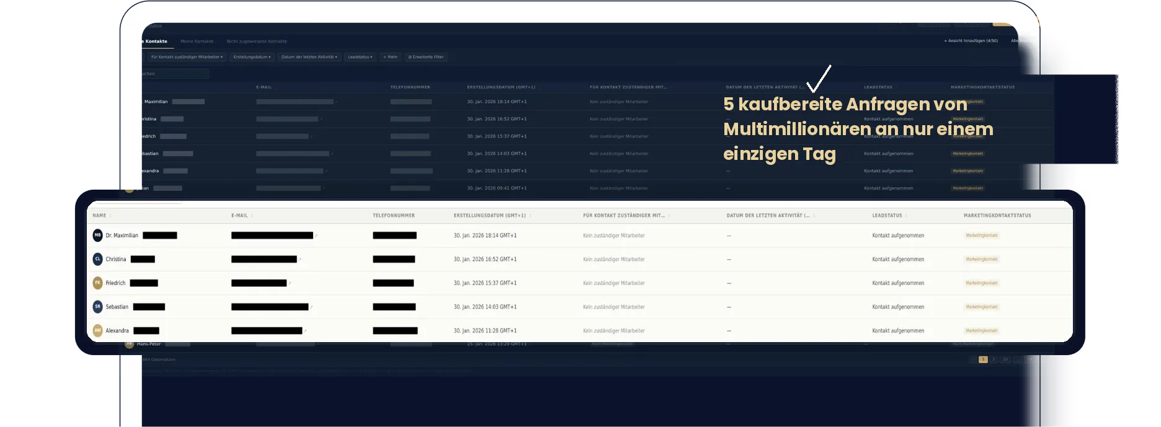Screen dimensions: 1161x427
Task: Click the AW avatar next to Alexandra
Action: click(97, 330)
